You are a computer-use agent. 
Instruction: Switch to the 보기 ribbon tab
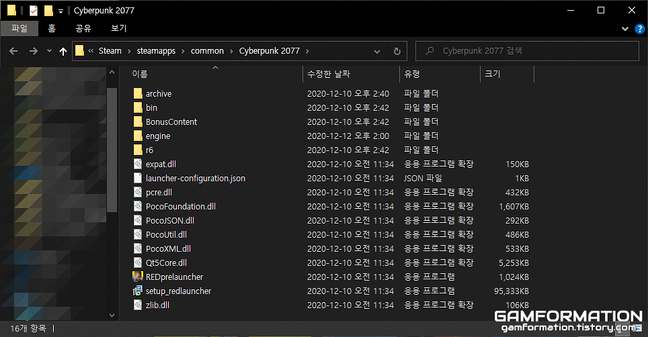coord(118,28)
